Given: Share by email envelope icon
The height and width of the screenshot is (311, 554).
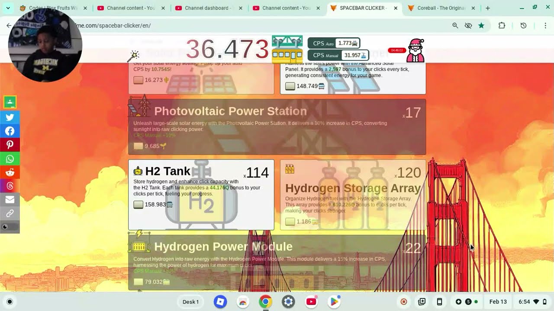Looking at the screenshot, I should coord(10,200).
